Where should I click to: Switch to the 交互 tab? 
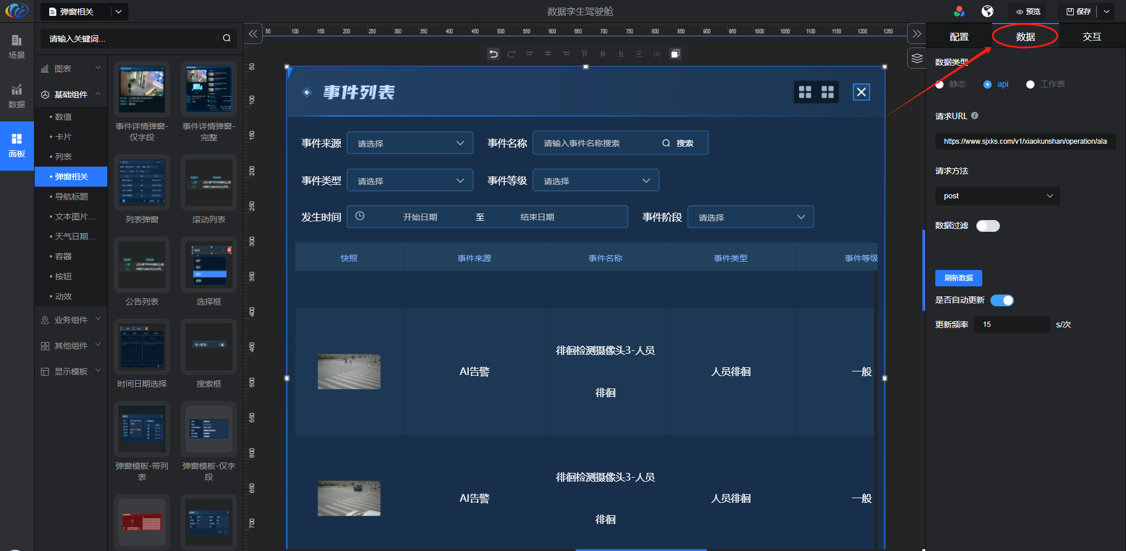point(1091,37)
